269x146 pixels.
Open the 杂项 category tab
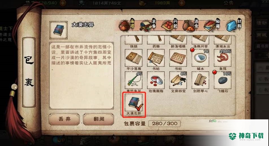click(x=127, y=25)
